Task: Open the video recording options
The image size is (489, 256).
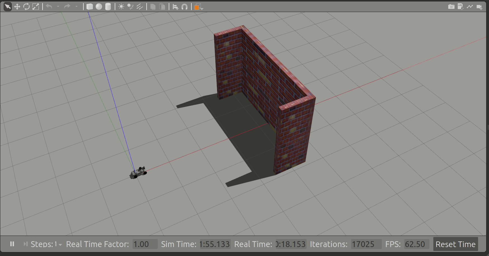Action: point(479,7)
